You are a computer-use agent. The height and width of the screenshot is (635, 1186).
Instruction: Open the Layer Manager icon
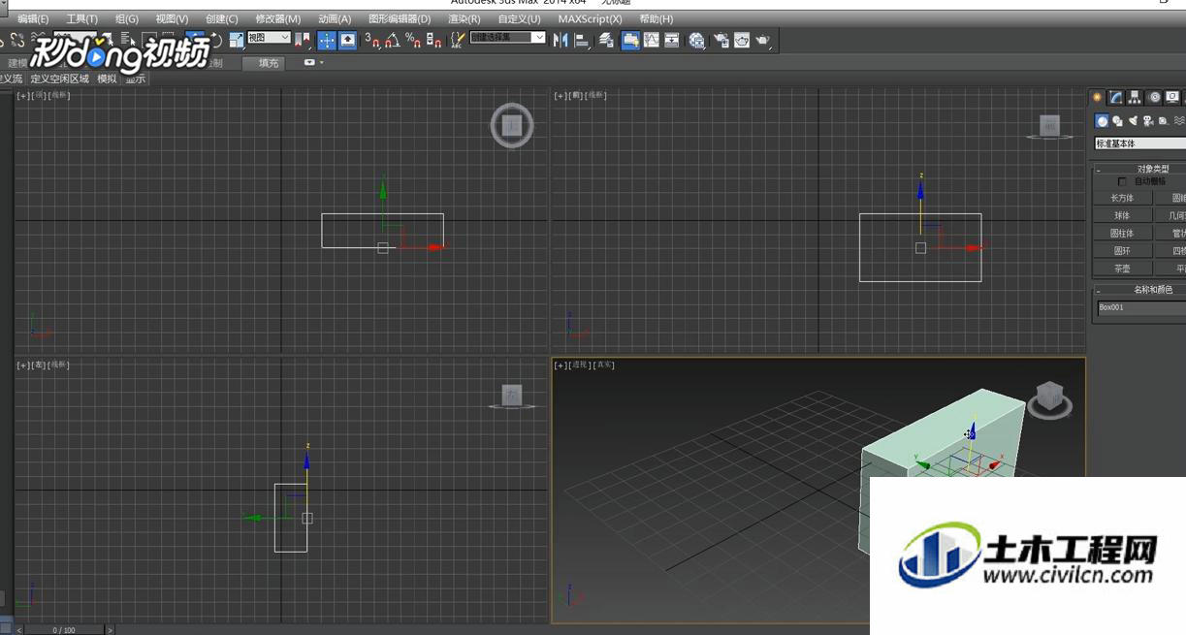[606, 40]
